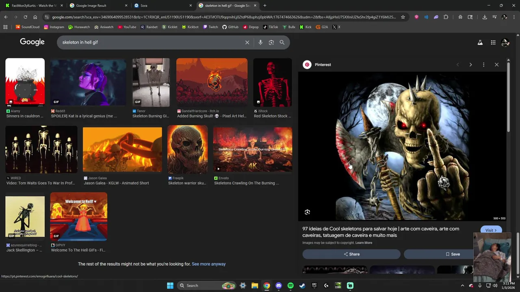This screenshot has width=520, height=292.
Task: Open the Twitch bookmark
Action: (210, 27)
